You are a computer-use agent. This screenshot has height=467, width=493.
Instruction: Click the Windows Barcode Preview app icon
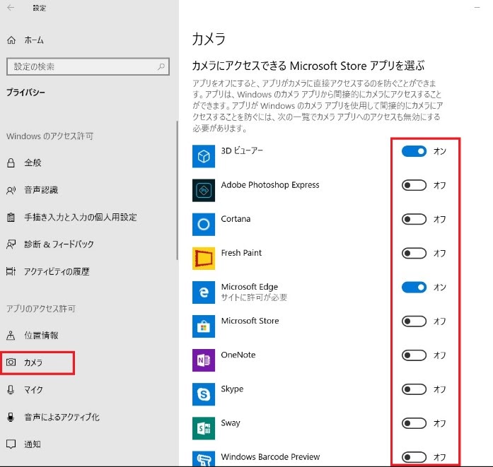pos(204,459)
